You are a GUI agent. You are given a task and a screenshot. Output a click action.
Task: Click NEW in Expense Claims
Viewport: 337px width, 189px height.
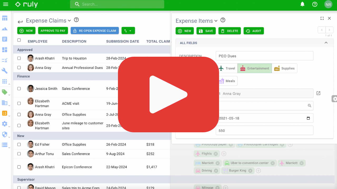pyautogui.click(x=26, y=31)
